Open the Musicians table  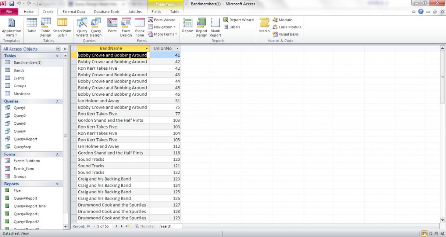22,94
